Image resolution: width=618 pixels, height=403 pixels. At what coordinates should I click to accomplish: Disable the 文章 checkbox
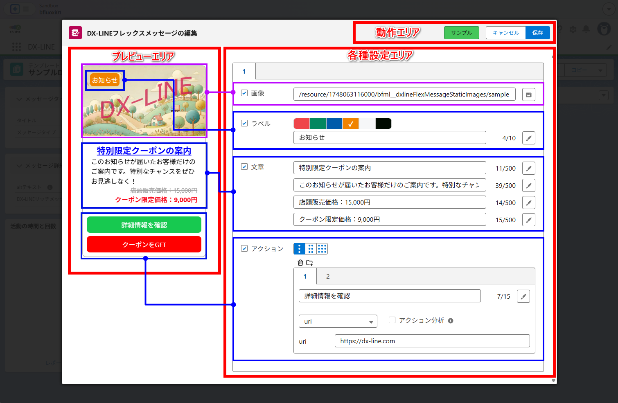[x=244, y=167]
